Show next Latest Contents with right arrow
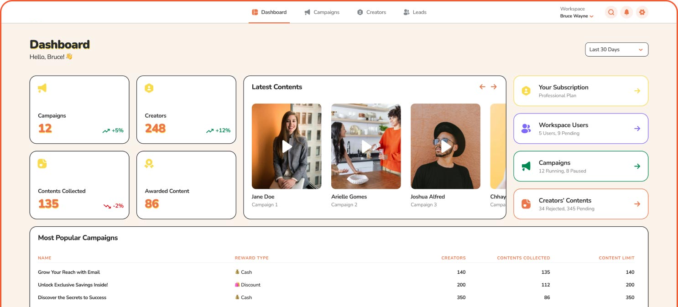The height and width of the screenshot is (307, 678). click(x=494, y=87)
